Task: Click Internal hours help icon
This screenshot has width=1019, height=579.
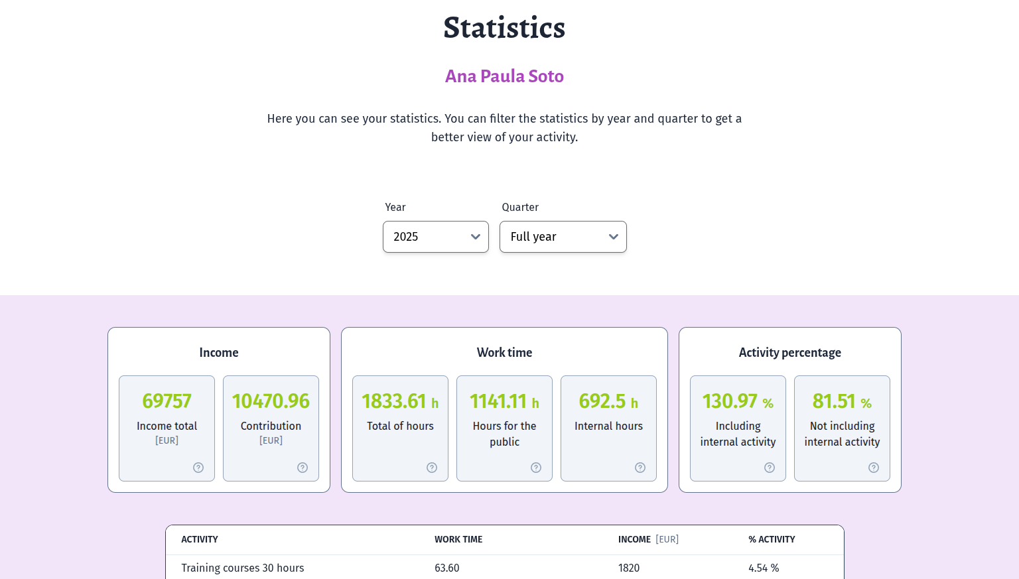Action: 640,468
